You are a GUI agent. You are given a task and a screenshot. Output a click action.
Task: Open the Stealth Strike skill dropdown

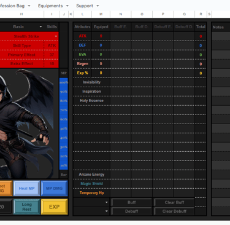click(56, 36)
